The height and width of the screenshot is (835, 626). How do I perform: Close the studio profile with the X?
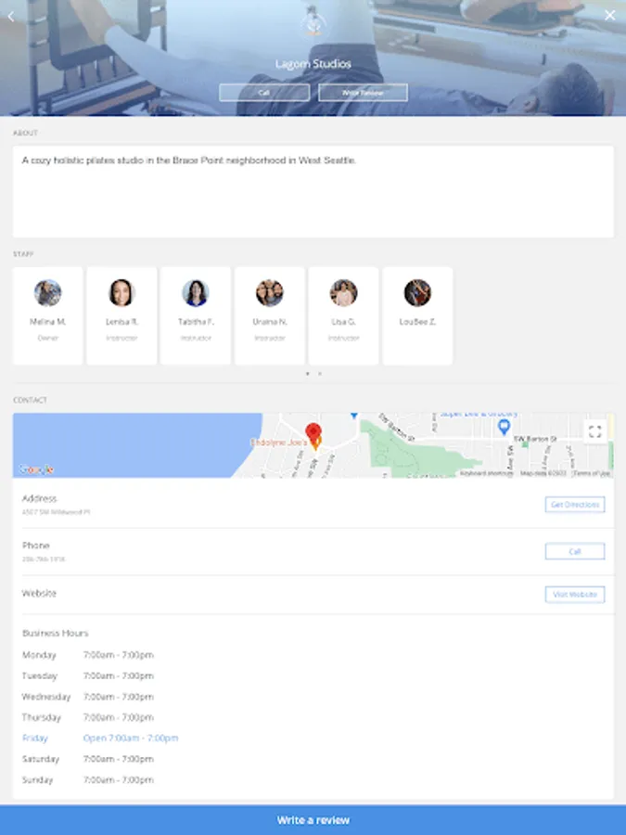[x=610, y=16]
